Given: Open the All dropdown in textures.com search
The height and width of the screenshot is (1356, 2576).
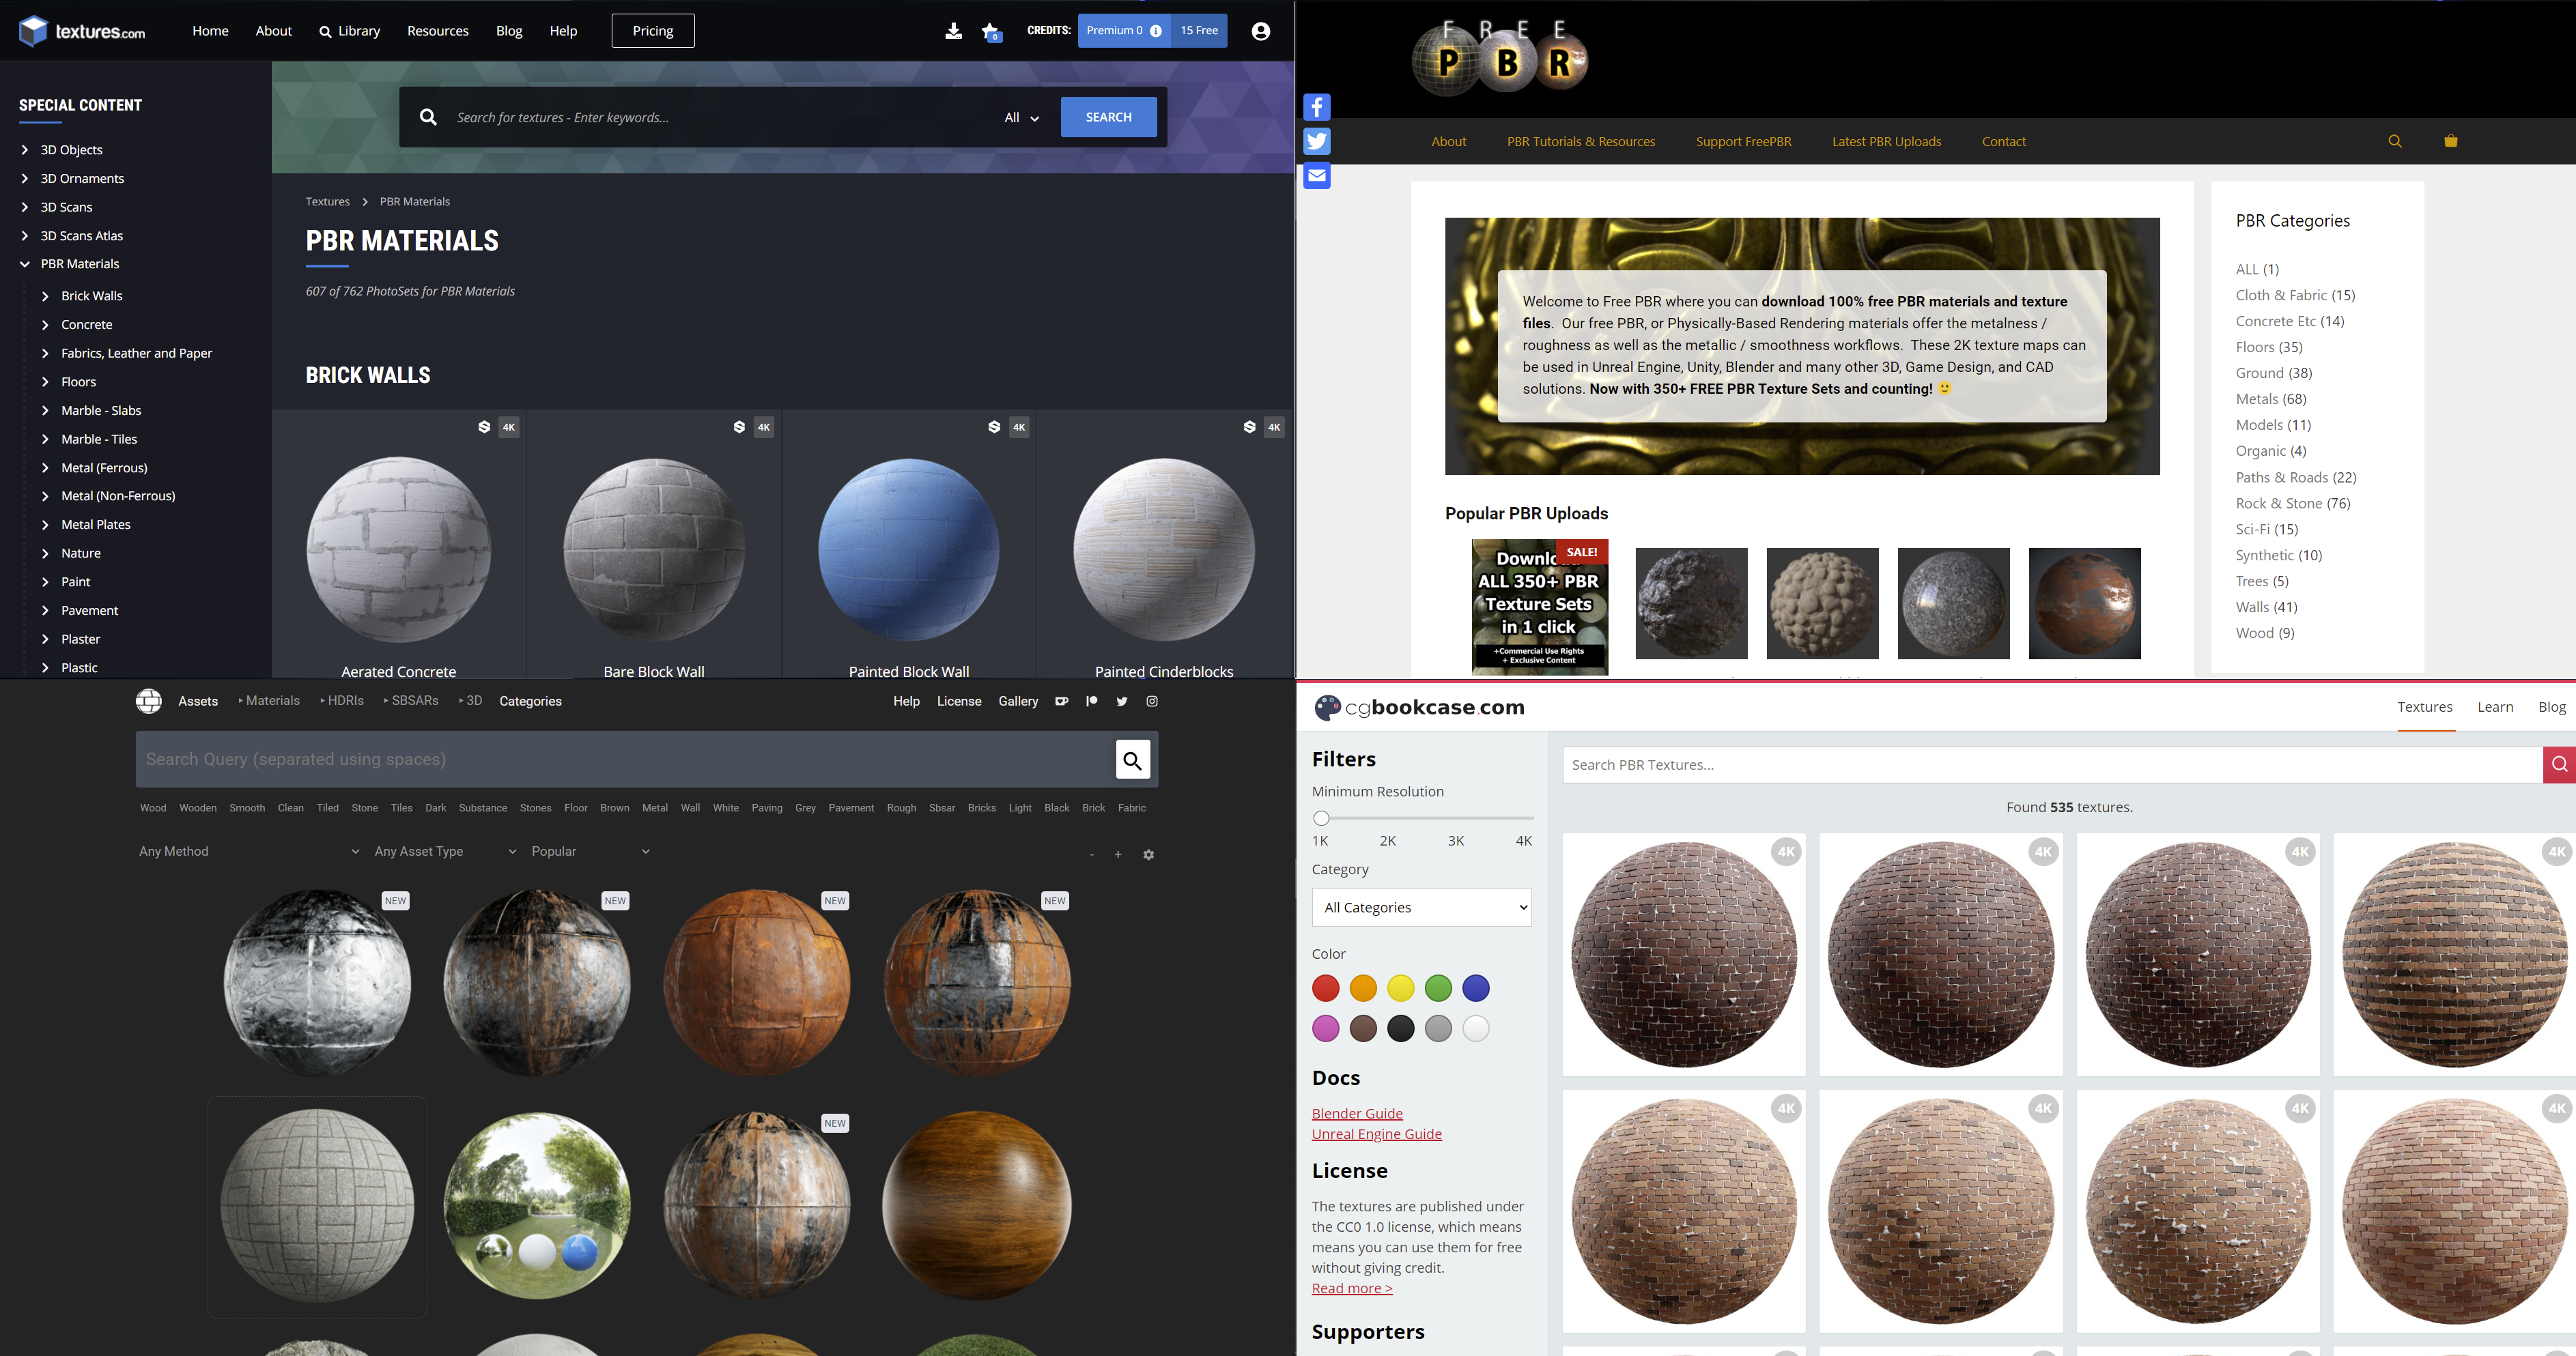Looking at the screenshot, I should (x=1022, y=118).
